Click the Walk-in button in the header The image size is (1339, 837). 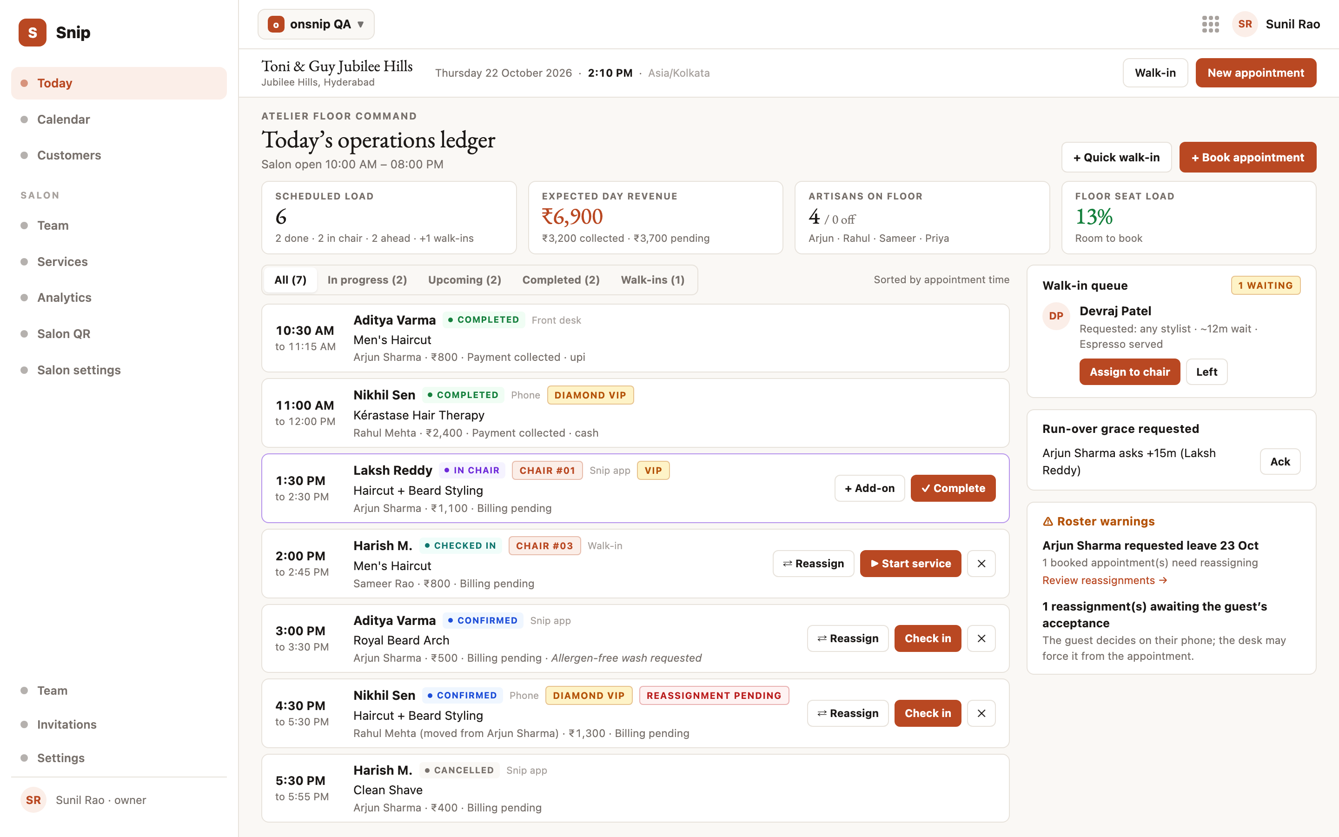tap(1155, 73)
